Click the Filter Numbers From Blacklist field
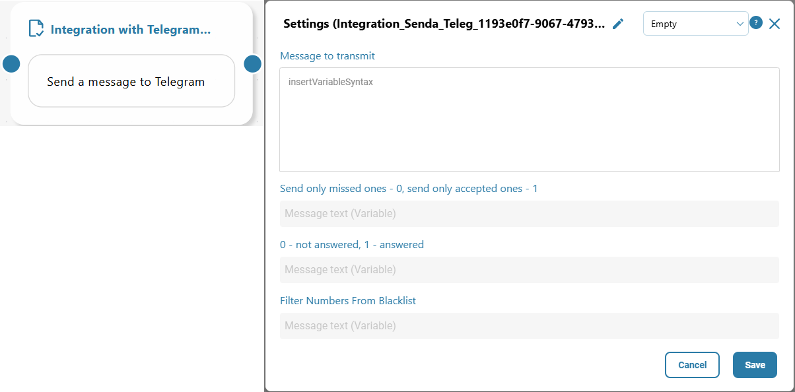This screenshot has width=795, height=392. click(x=530, y=326)
